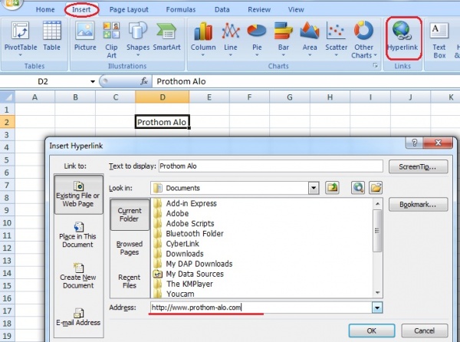Click the formula bar fx button
Image resolution: width=460 pixels, height=342 pixels.
[x=144, y=81]
